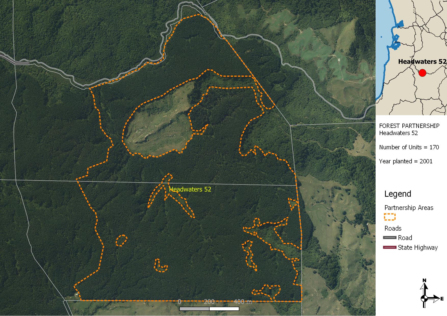Screen dimensions: 447x316
Task: Click the Legend heading
Action: coord(398,194)
